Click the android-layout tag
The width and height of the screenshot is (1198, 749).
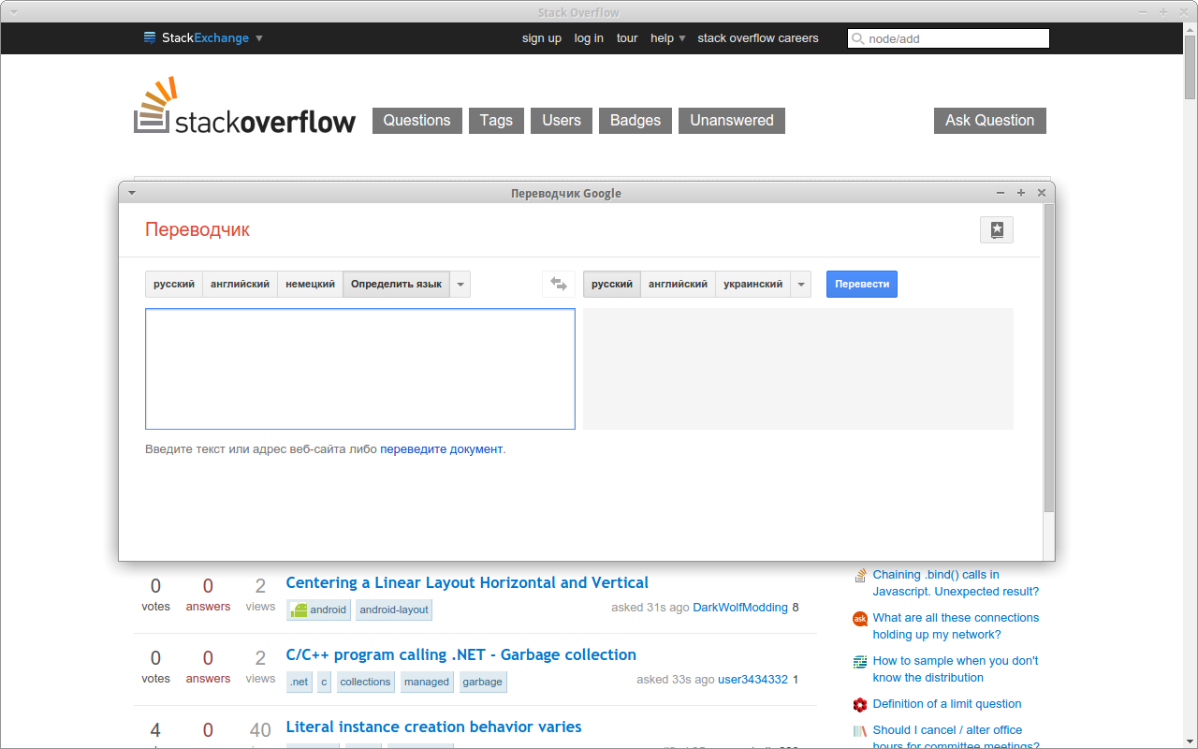(394, 609)
